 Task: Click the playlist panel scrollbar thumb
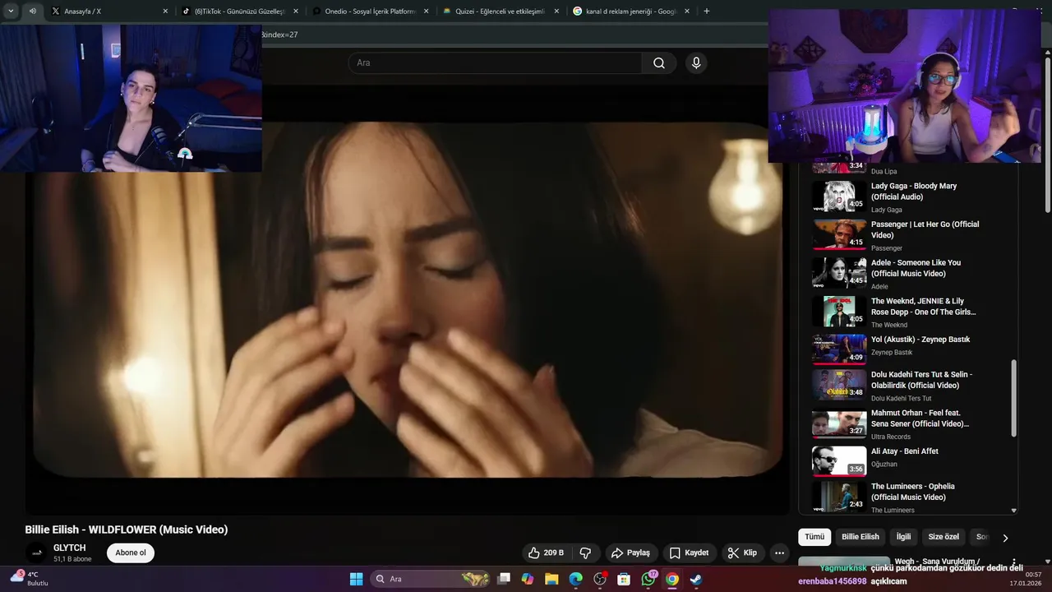point(1013,396)
